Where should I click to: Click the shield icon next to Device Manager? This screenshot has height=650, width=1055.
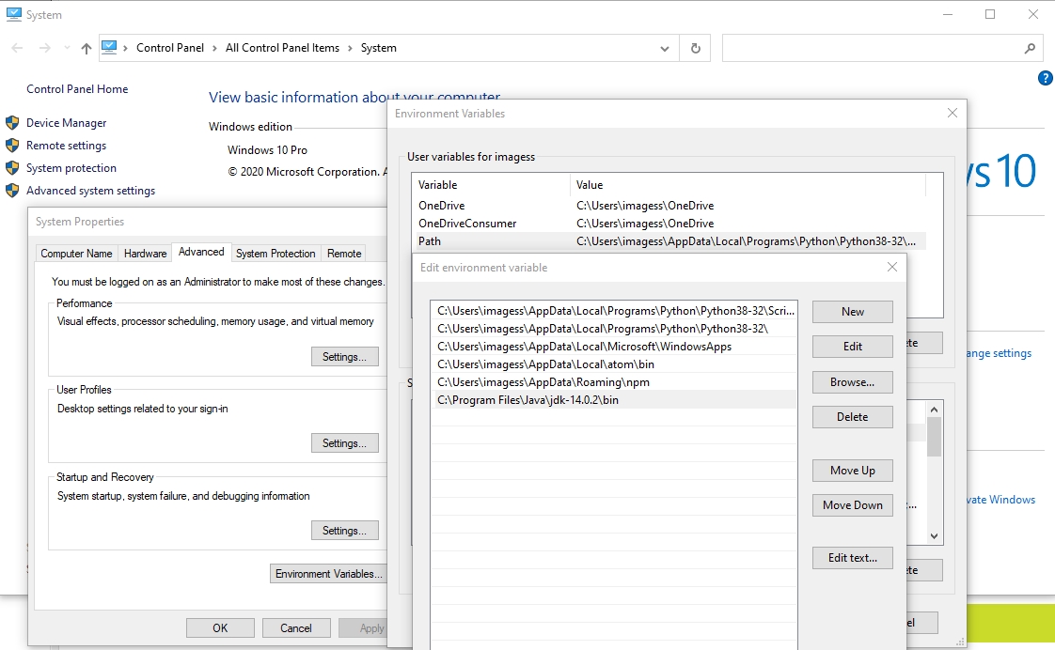[x=12, y=123]
